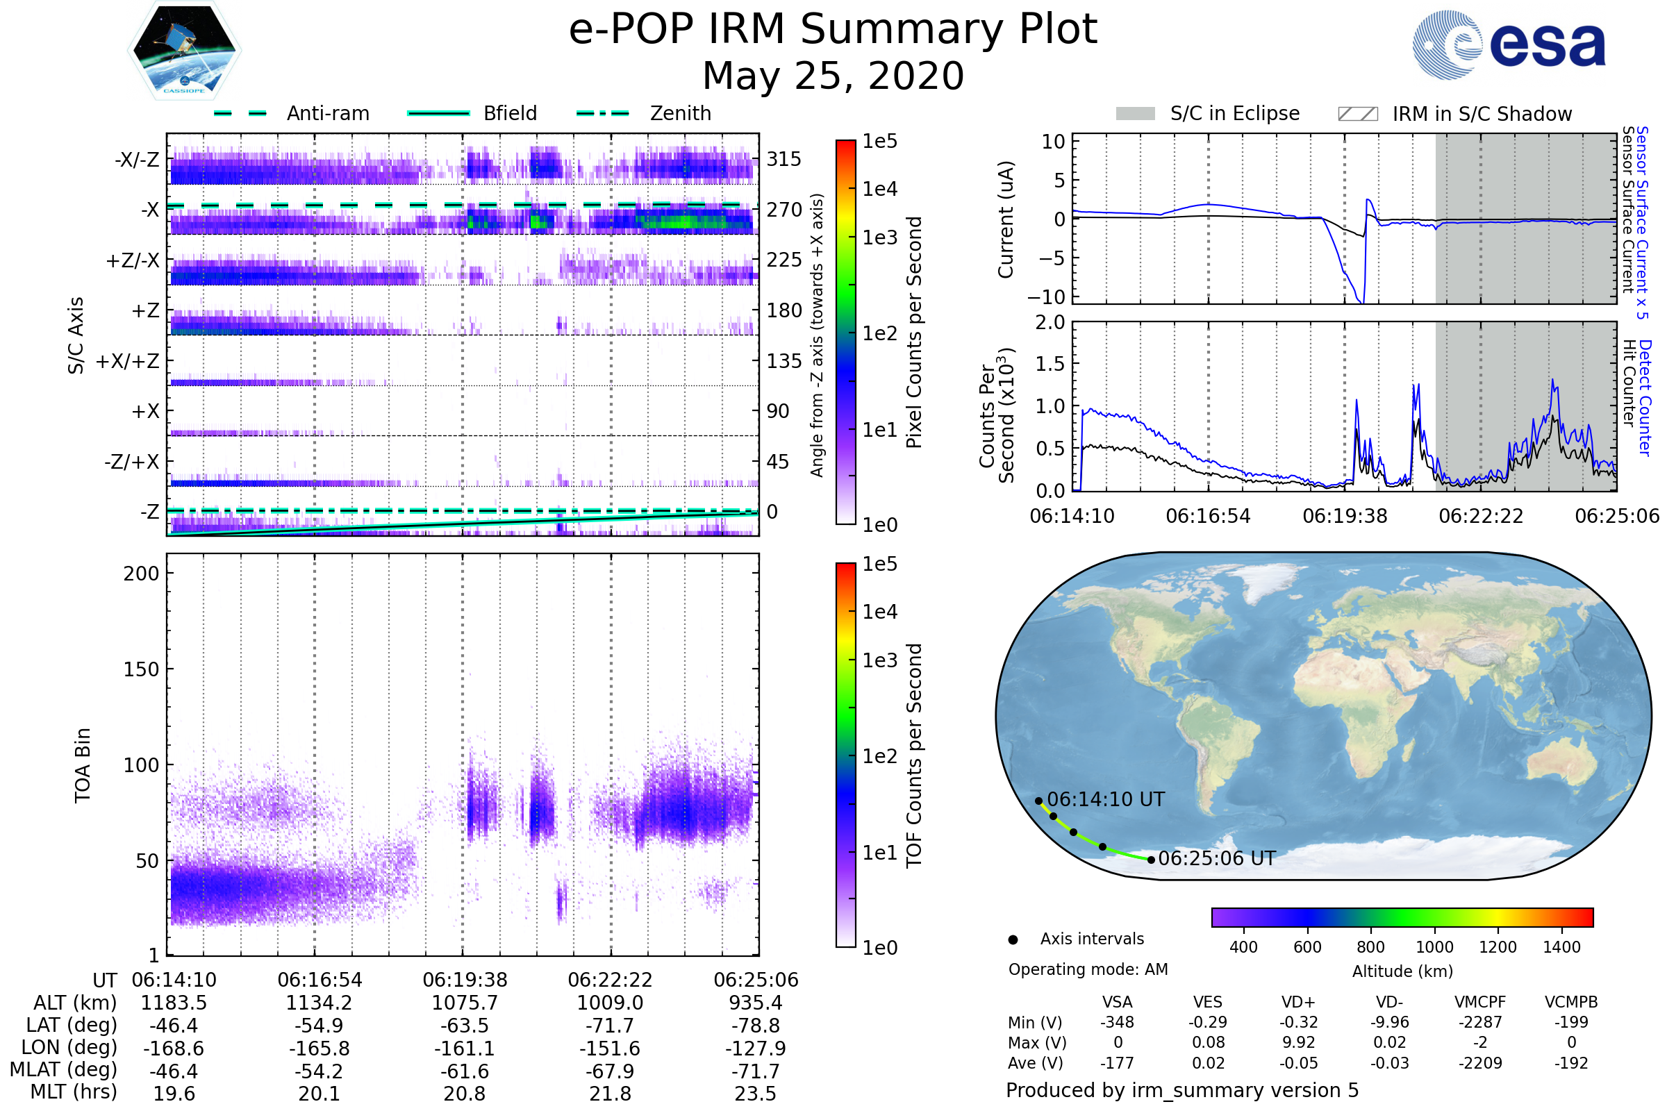Click the Bfield solid line legend marker
The height and width of the screenshot is (1111, 1667).
point(439,113)
